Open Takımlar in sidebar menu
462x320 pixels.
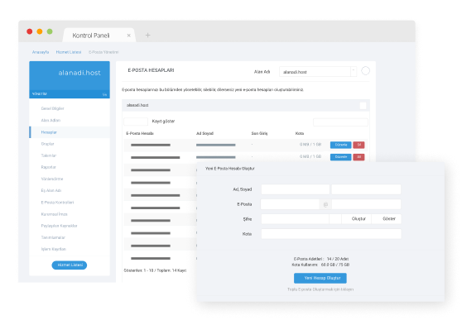coord(49,155)
